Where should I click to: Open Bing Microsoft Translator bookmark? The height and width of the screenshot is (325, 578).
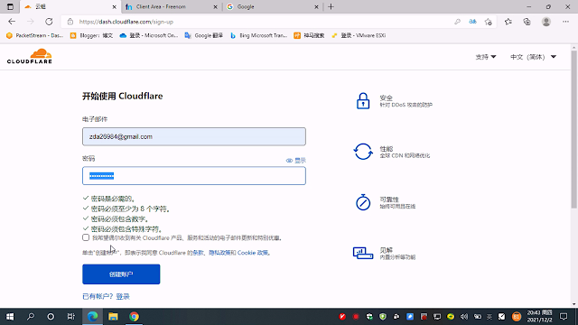(258, 36)
